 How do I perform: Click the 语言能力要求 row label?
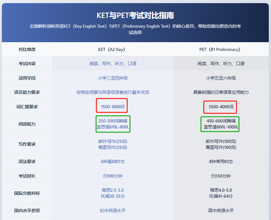click(27, 92)
